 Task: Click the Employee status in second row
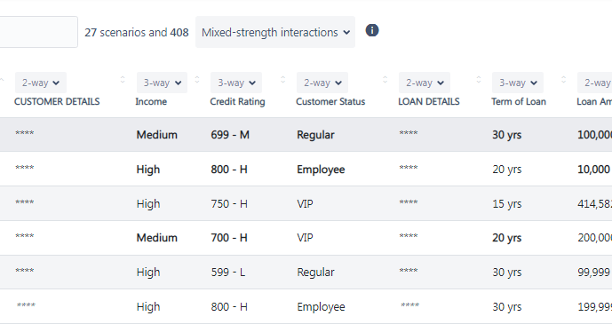point(321,170)
